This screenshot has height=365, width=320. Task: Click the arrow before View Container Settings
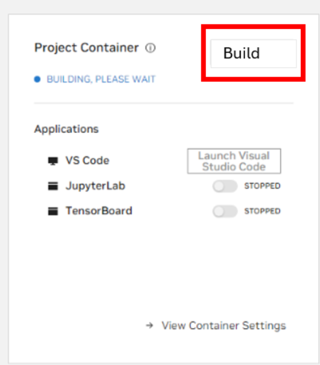click(149, 326)
